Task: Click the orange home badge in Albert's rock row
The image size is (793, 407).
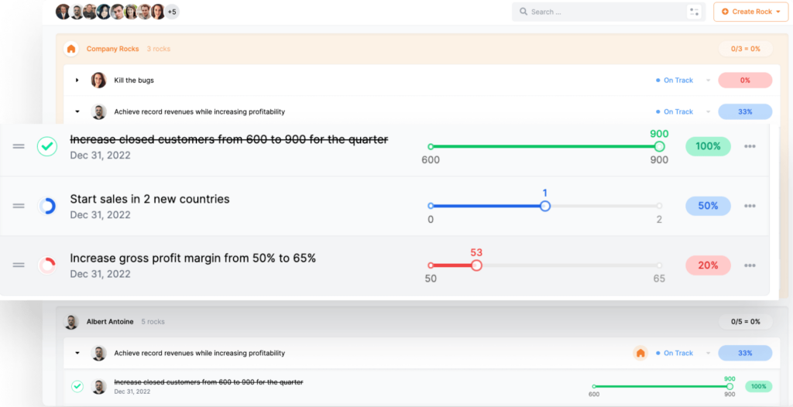Action: tap(640, 353)
